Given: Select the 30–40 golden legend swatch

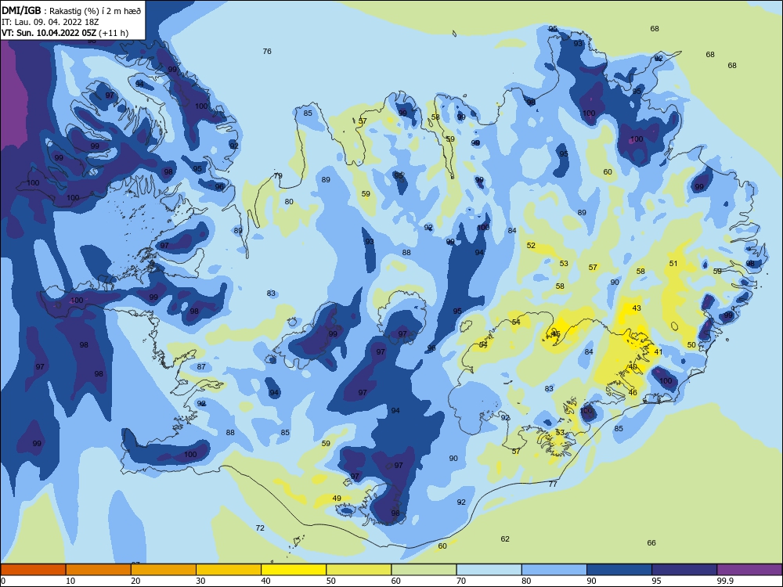Looking at the screenshot, I should tap(229, 570).
